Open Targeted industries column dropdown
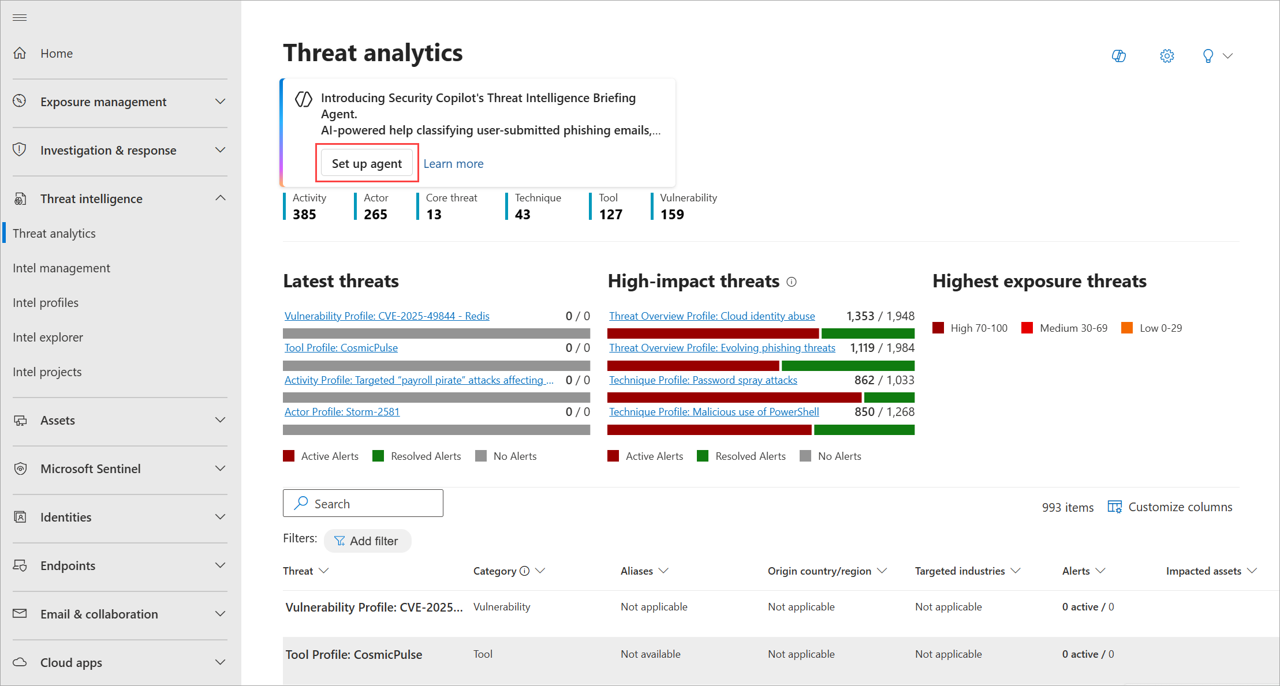Screen dimensions: 1280x686 [1016, 571]
